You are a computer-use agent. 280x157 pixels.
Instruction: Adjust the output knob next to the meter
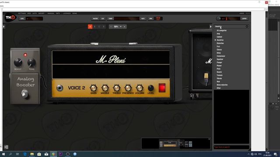[218, 18]
